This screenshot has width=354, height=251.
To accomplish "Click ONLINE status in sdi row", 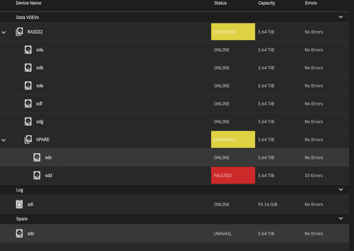I will (x=221, y=205).
